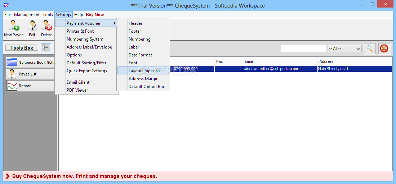Image resolution: width=396 pixels, height=184 pixels.
Task: Click the 'Main Street, nr. 1' address cell
Action: click(355, 69)
